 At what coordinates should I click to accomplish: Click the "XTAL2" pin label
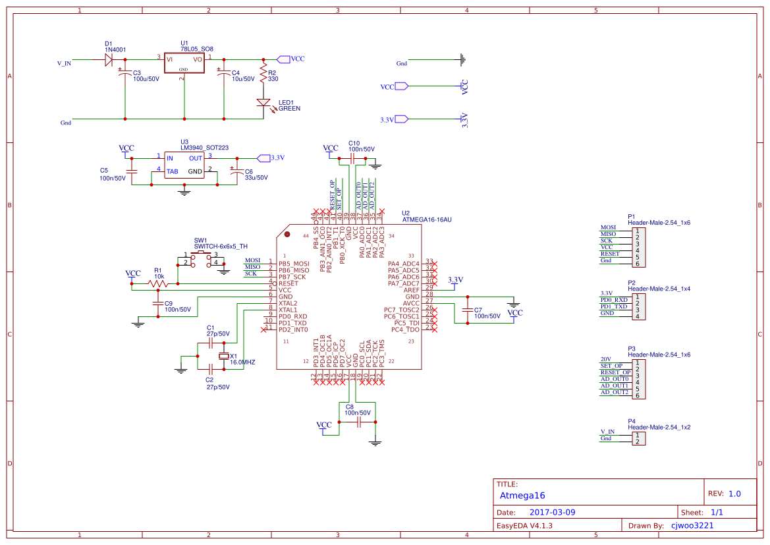point(288,304)
